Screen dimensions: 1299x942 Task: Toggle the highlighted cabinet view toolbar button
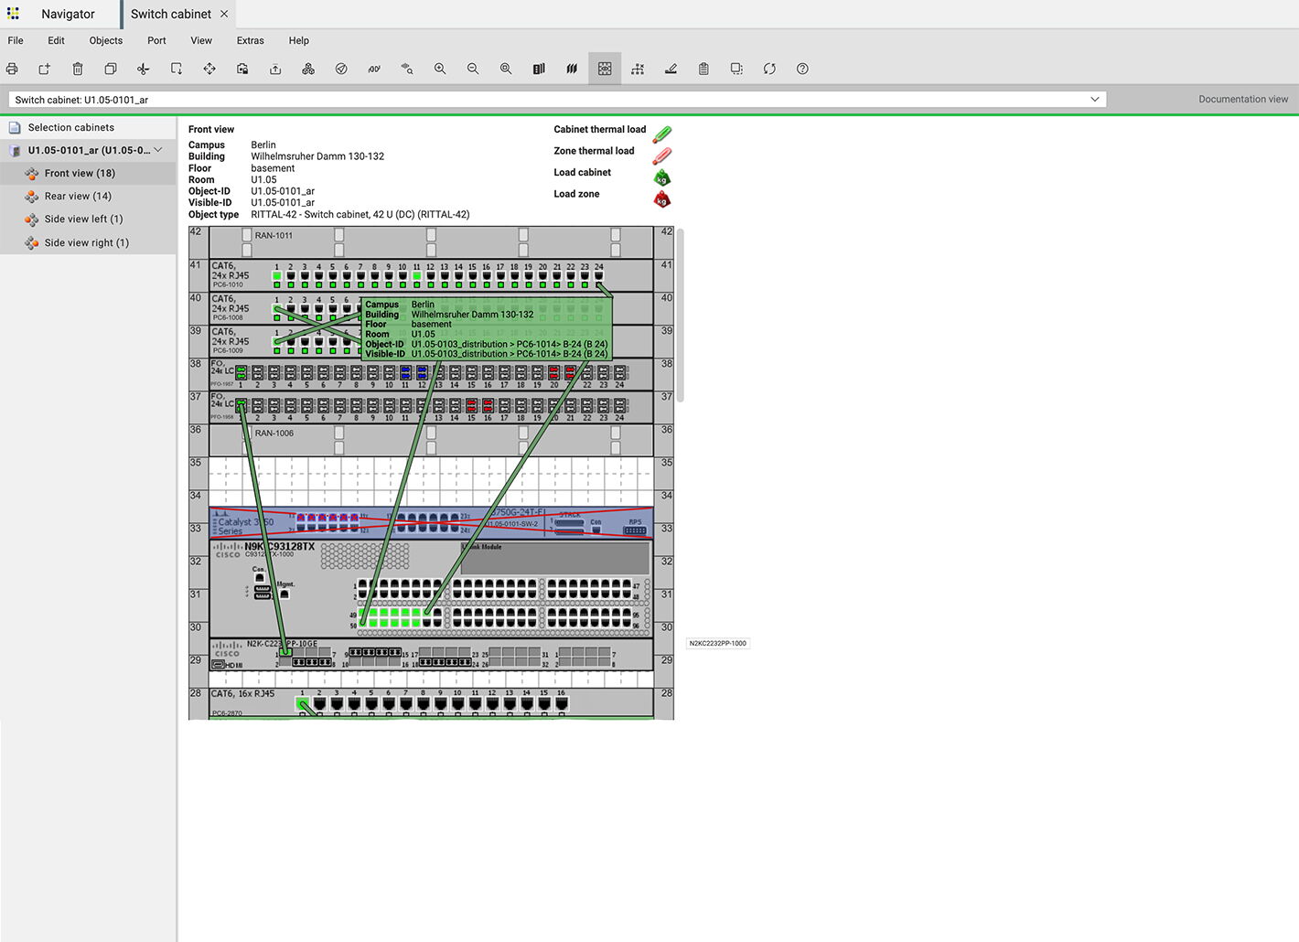coord(605,69)
